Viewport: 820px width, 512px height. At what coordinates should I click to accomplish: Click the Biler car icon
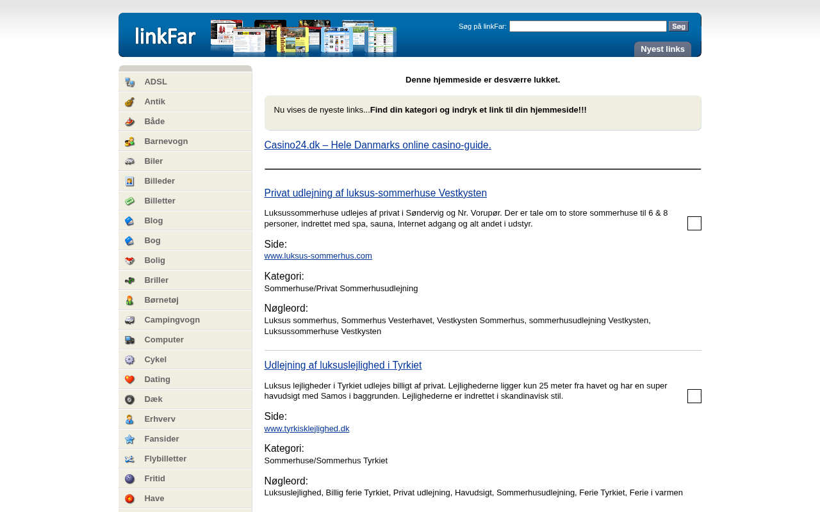130,161
